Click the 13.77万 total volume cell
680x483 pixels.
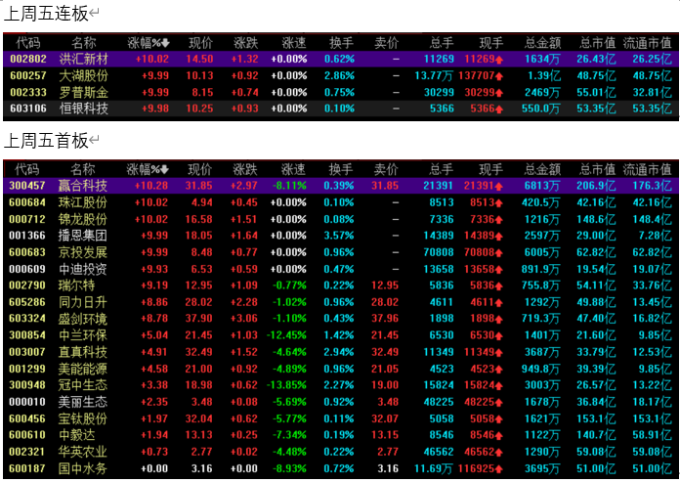(x=434, y=75)
